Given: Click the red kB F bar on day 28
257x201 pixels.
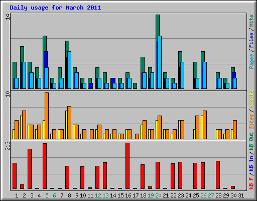Looking at the screenshot, I should click(218, 175).
